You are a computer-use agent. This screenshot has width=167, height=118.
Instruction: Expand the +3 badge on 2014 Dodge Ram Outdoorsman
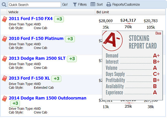pyautogui.click(x=15, y=103)
